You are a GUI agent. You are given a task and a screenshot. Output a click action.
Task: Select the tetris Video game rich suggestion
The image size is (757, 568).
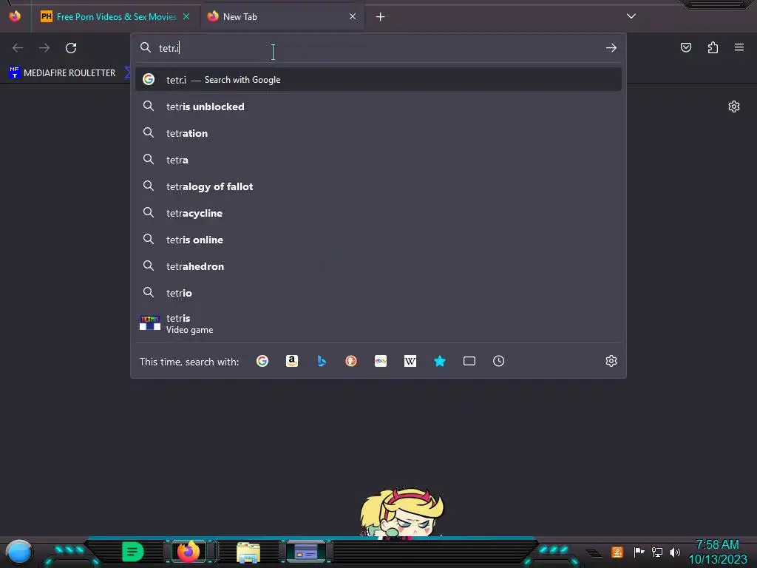coord(378,324)
